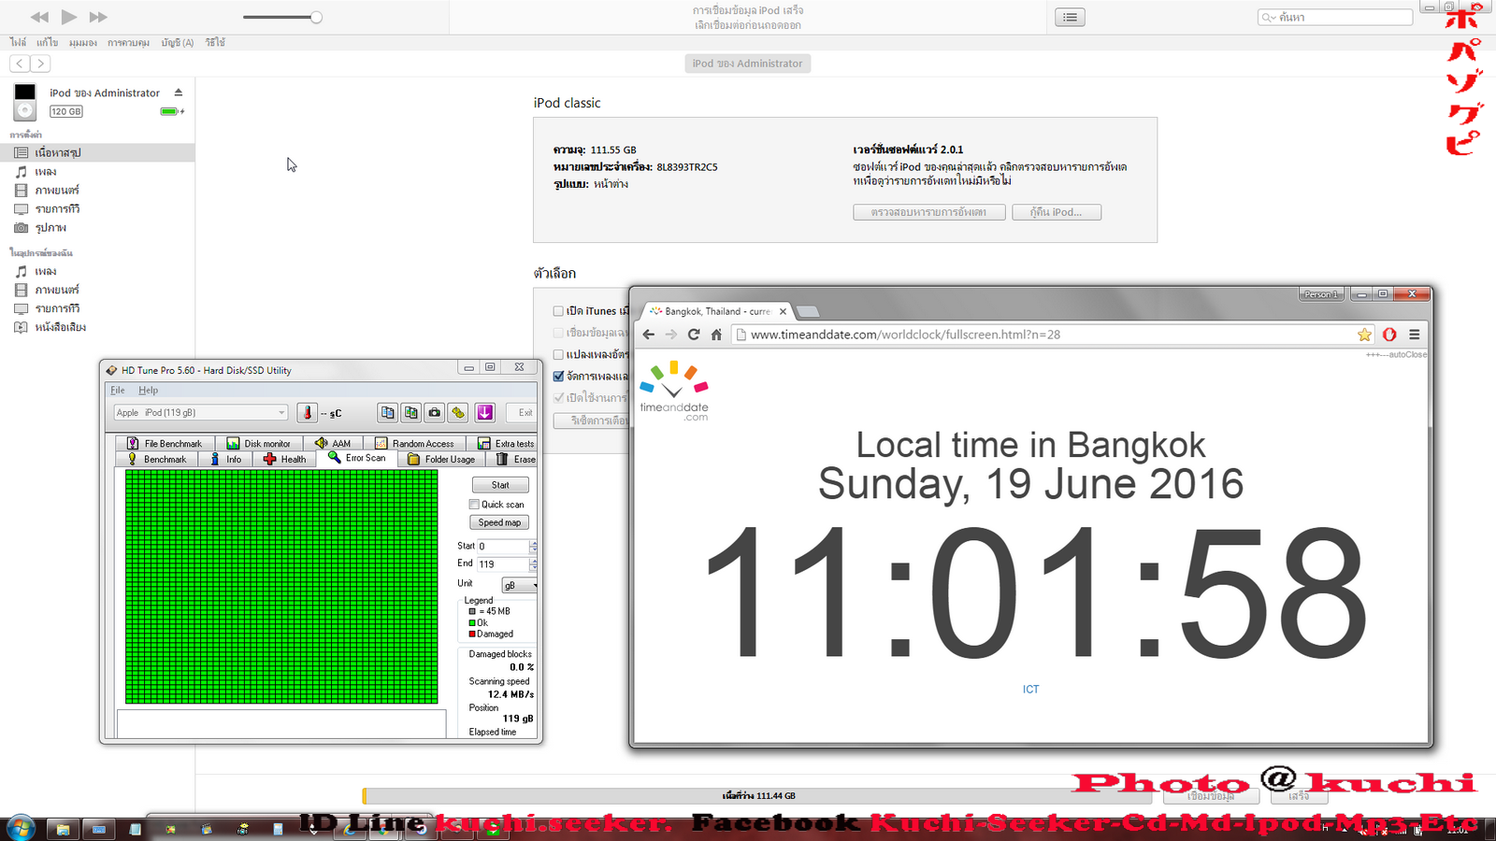Click the Opera extension icon in browser
This screenshot has height=841, width=1496.
(x=1389, y=335)
